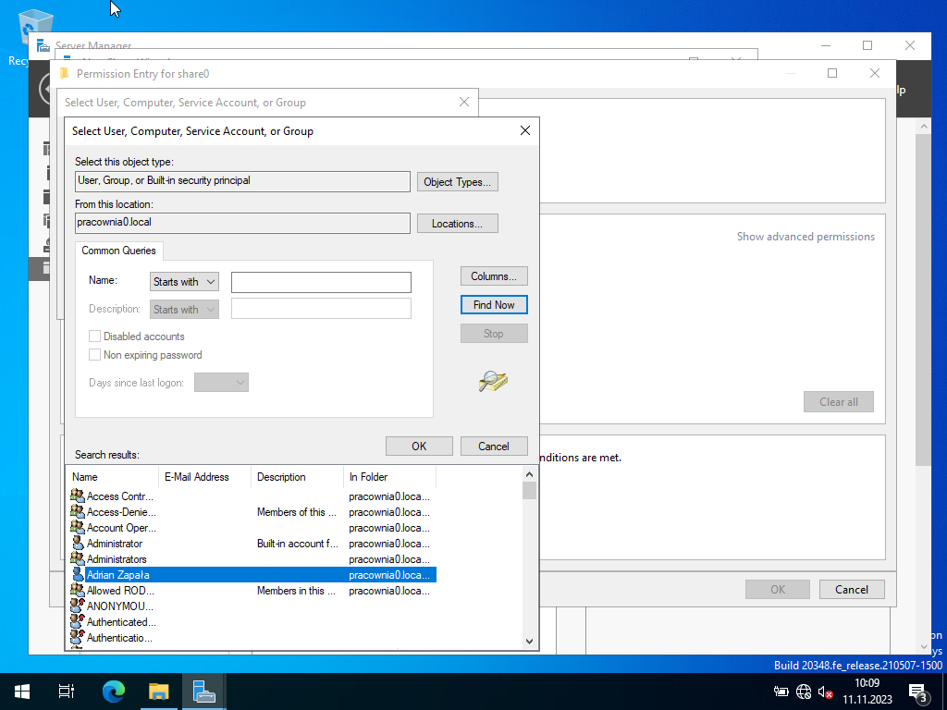
Task: Open the notification center icon
Action: click(x=919, y=692)
